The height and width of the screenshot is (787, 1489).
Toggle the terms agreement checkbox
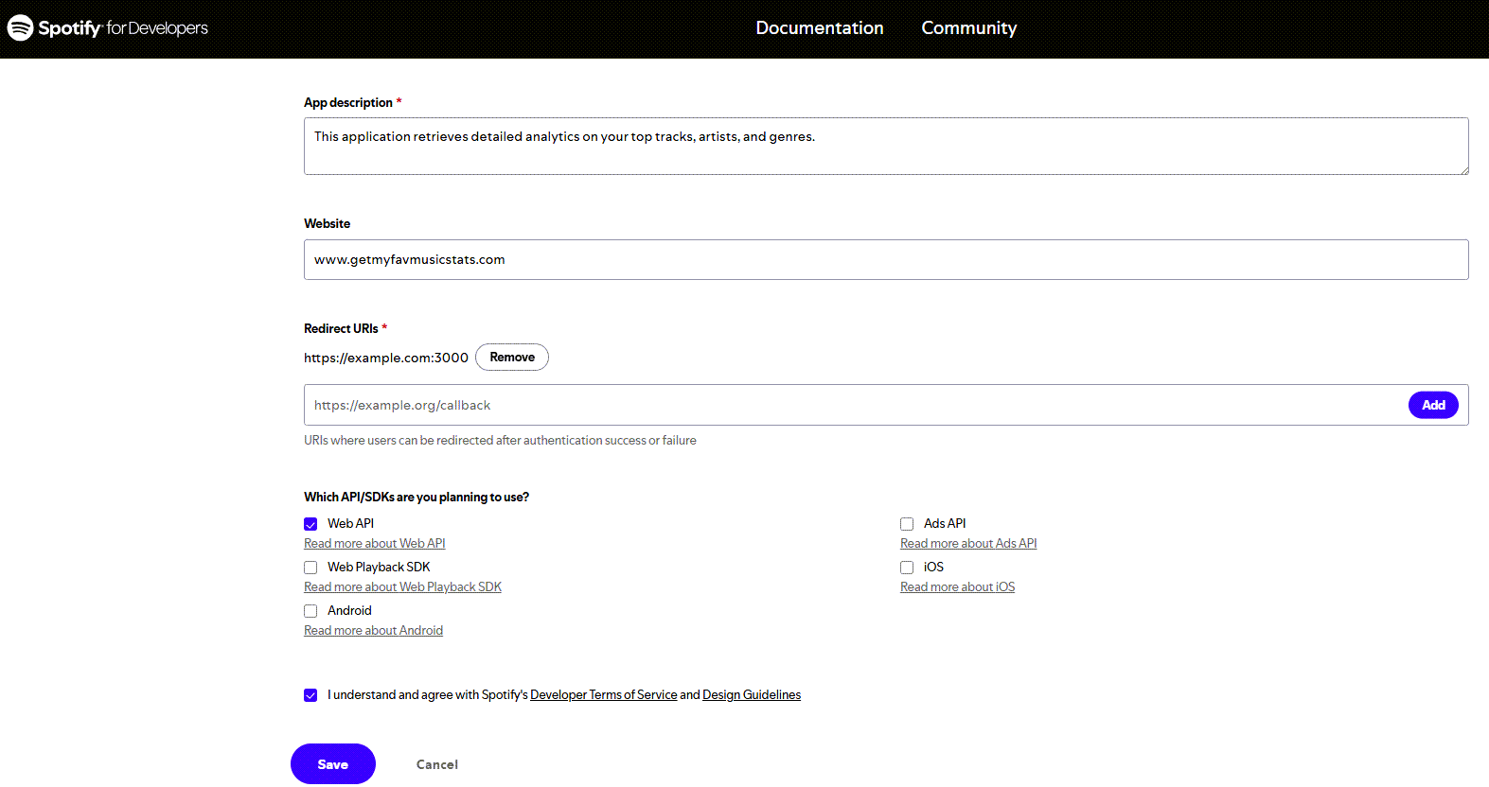pyautogui.click(x=310, y=695)
